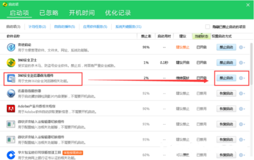The image size is (254, 160).
Task: Open the 开机时间 tab
Action: pyautogui.click(x=82, y=13)
